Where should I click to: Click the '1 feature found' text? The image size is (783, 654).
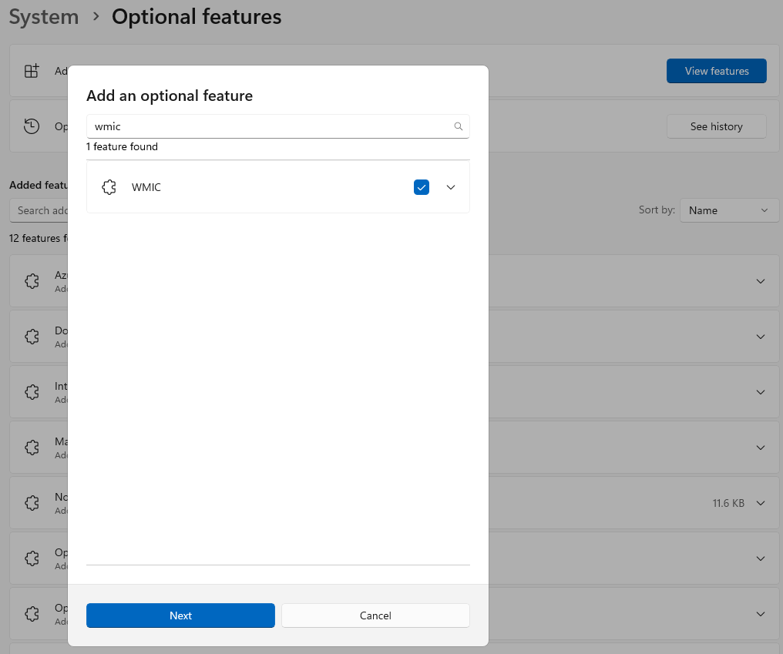pyautogui.click(x=122, y=147)
